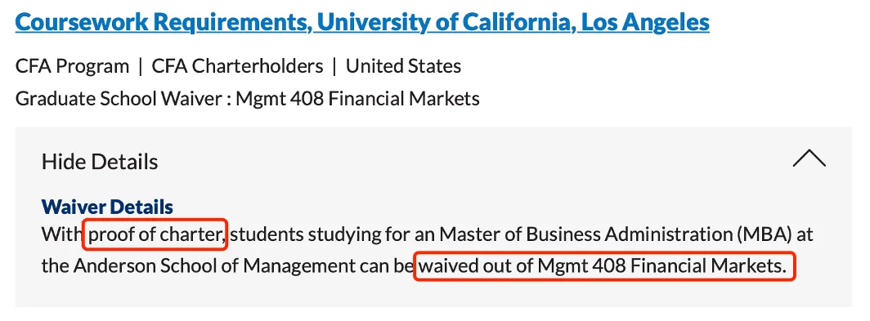870x321 pixels.
Task: Click Anderson School of Management text
Action: tap(212, 266)
